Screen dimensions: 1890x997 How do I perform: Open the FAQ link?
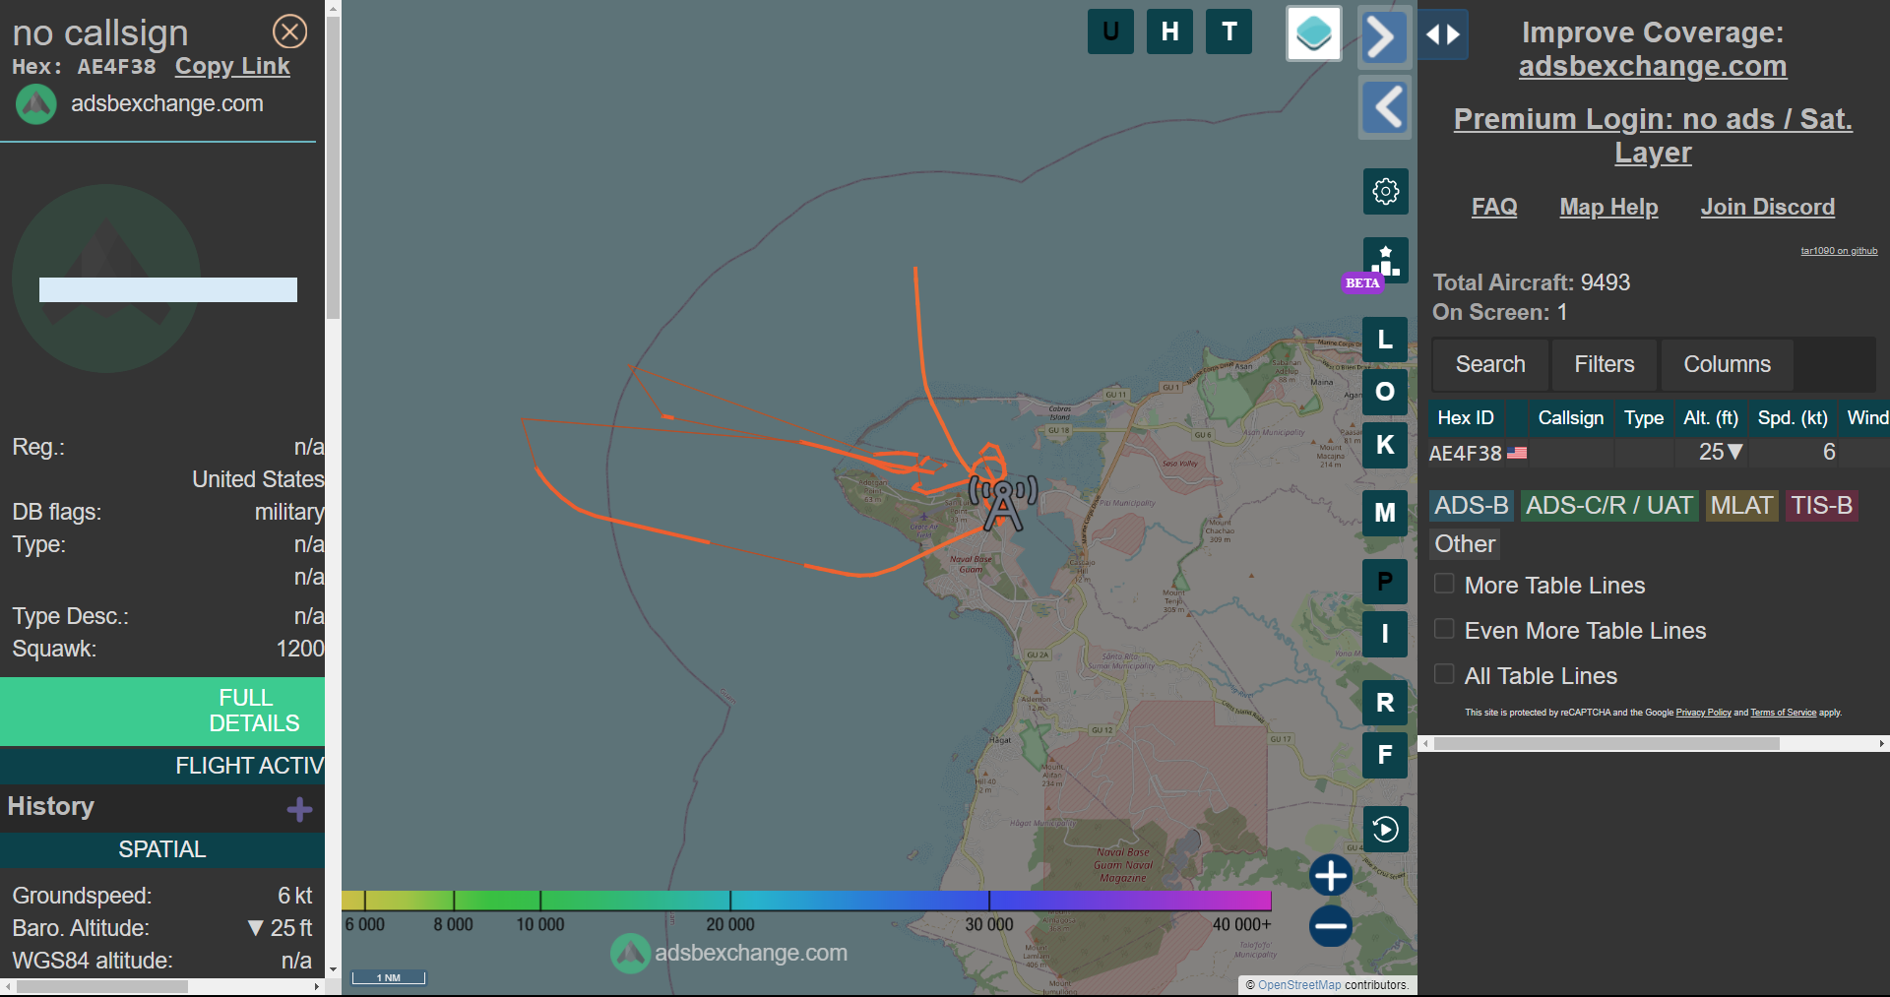tap(1494, 207)
